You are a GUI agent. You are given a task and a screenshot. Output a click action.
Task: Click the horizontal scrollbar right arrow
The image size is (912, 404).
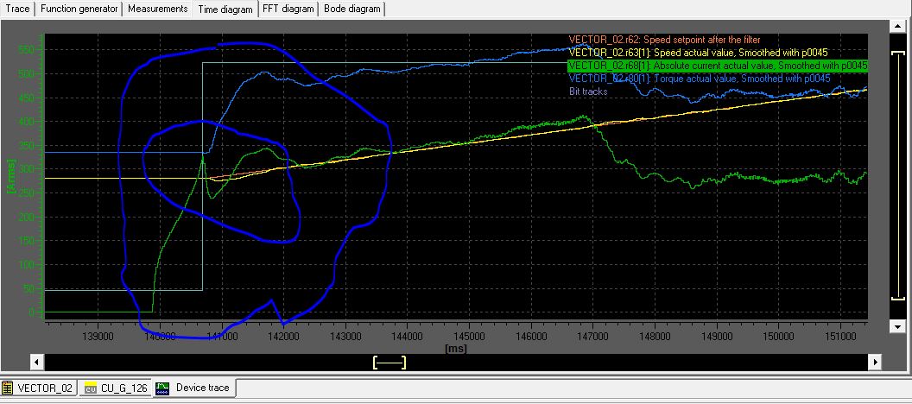874,363
